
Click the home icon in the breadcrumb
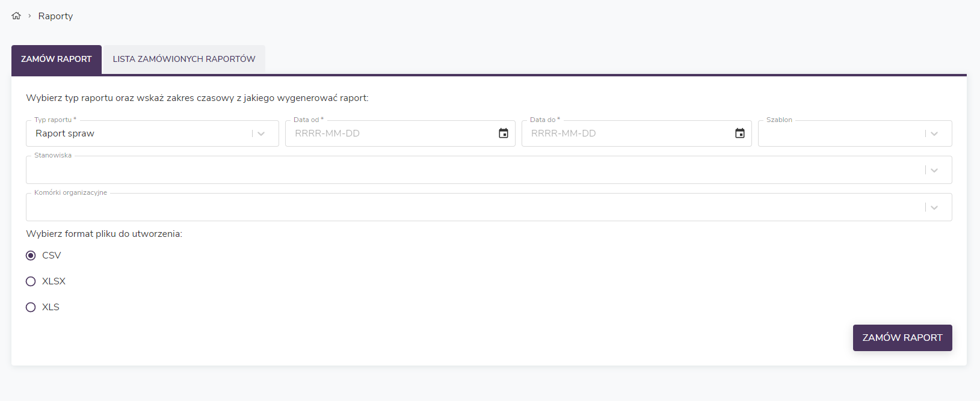(16, 16)
